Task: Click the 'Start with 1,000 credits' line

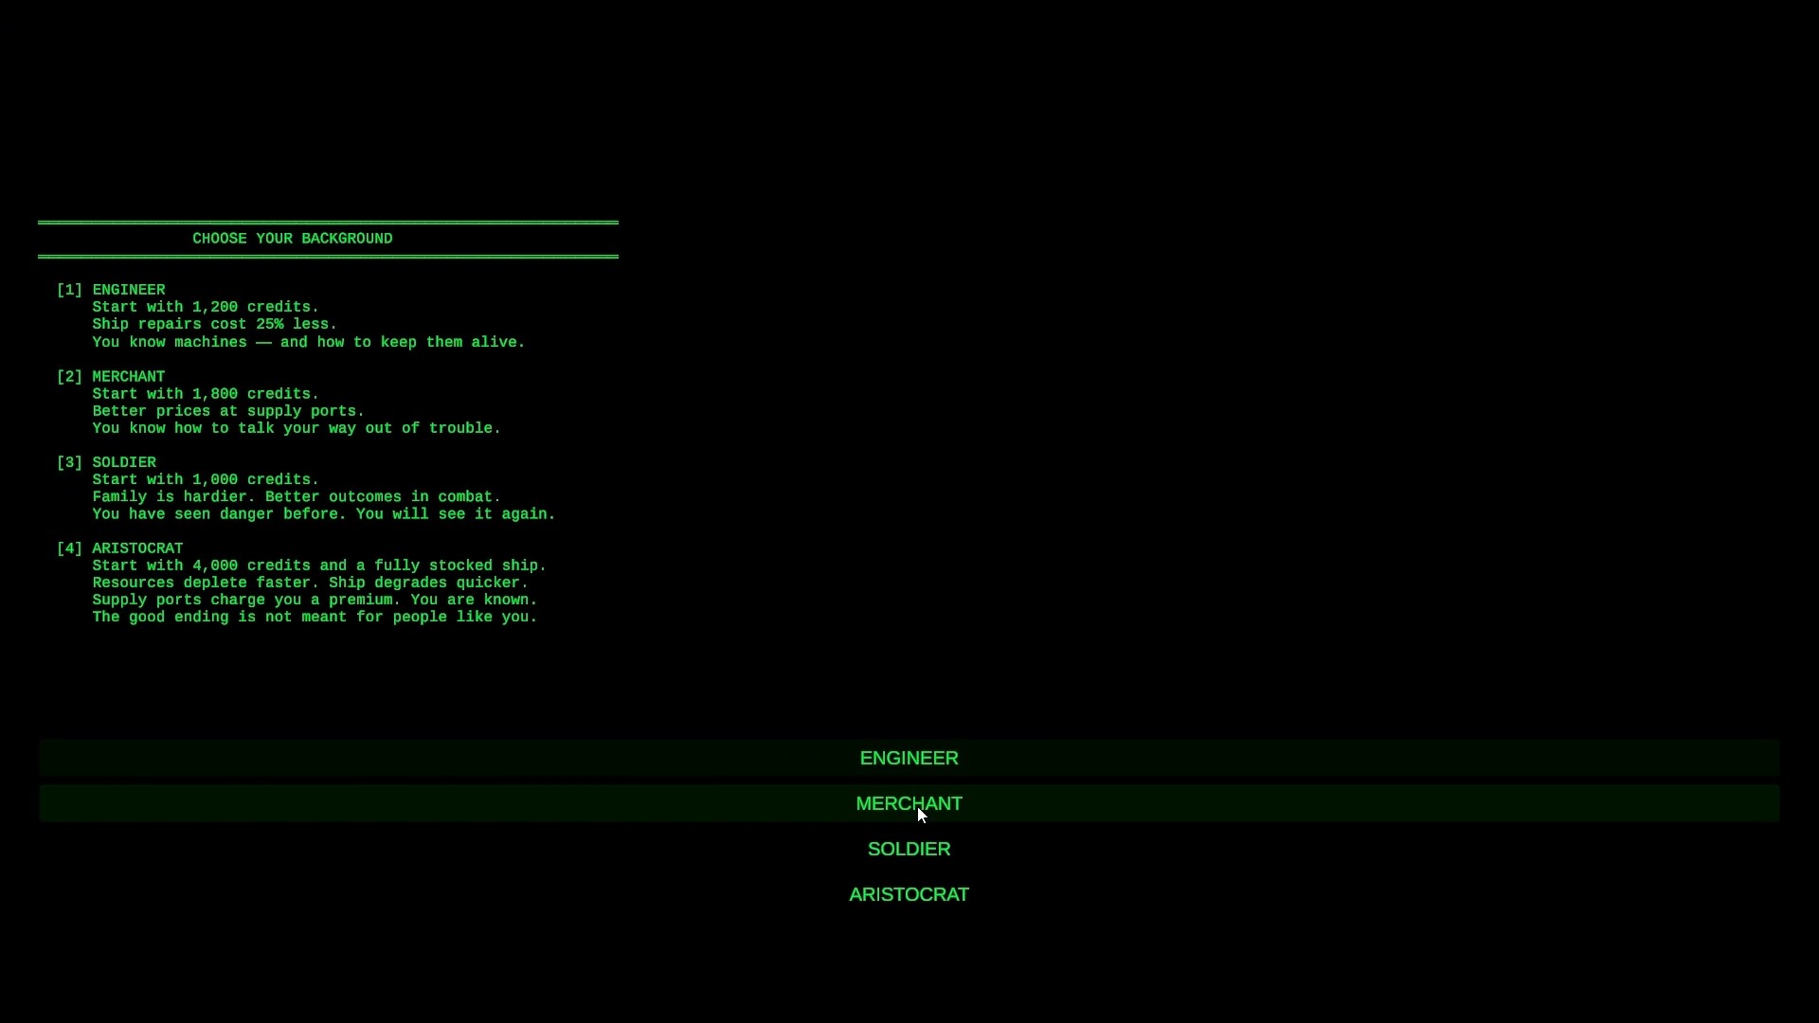Action: [x=206, y=479]
